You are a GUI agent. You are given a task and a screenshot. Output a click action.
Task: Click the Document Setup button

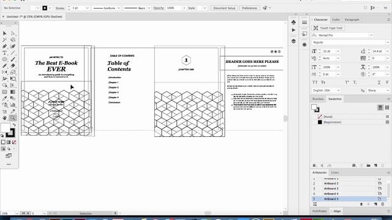(x=224, y=8)
